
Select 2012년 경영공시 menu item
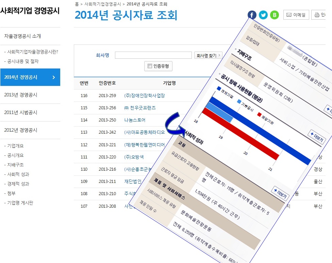tap(20, 130)
